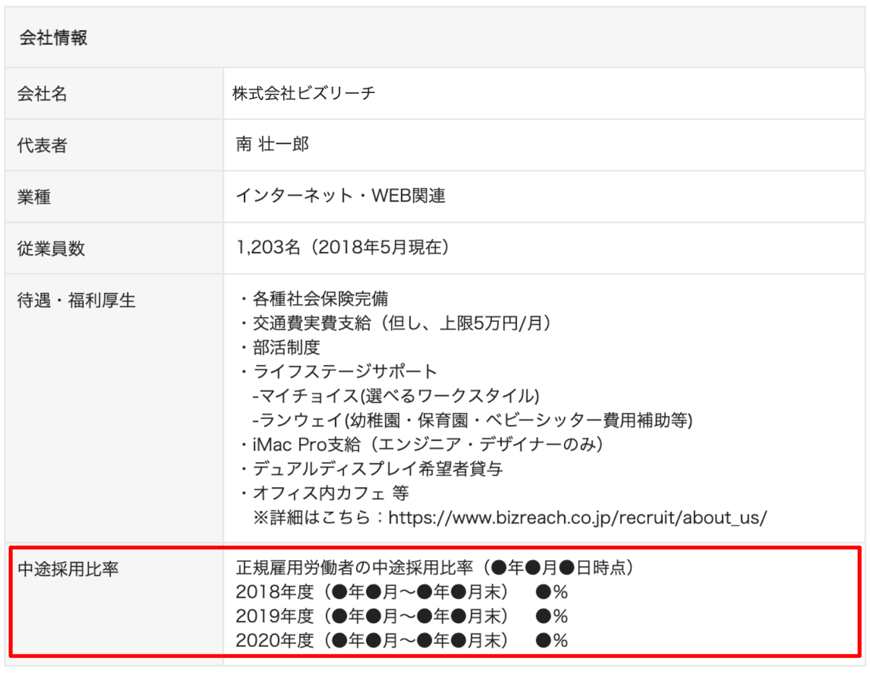
Task: Select the 待遇・福利厚生 label cell
Action: click(114, 409)
